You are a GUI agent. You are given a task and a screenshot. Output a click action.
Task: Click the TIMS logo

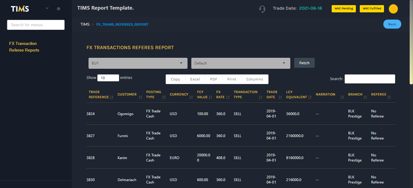click(x=20, y=9)
